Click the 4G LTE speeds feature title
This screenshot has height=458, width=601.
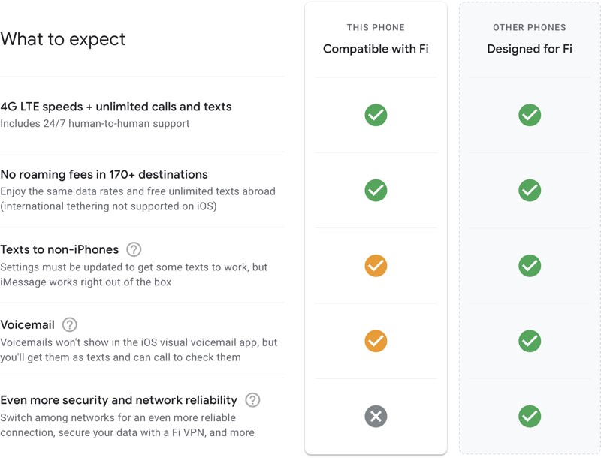click(116, 107)
